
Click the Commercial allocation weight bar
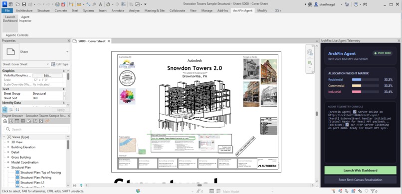click(365, 86)
